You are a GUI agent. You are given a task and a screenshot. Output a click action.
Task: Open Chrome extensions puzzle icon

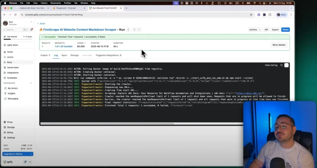(x=270, y=15)
